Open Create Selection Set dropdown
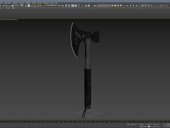Image resolution: width=170 pixels, height=128 pixels. coord(52,5)
